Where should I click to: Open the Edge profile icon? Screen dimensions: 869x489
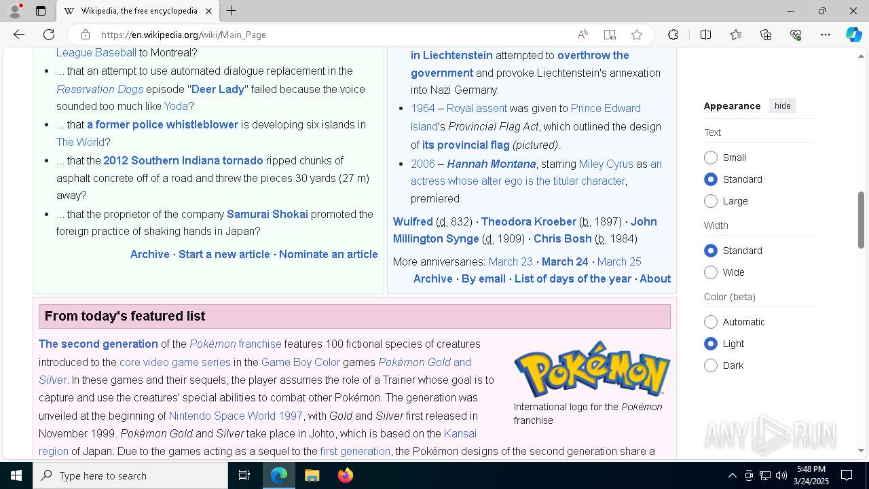(x=15, y=11)
